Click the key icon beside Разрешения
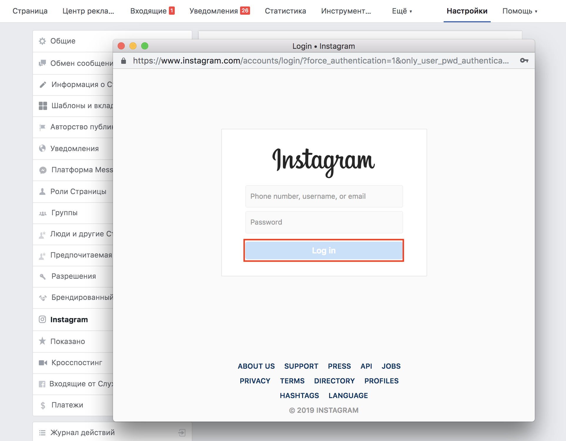The width and height of the screenshot is (566, 441). [43, 276]
